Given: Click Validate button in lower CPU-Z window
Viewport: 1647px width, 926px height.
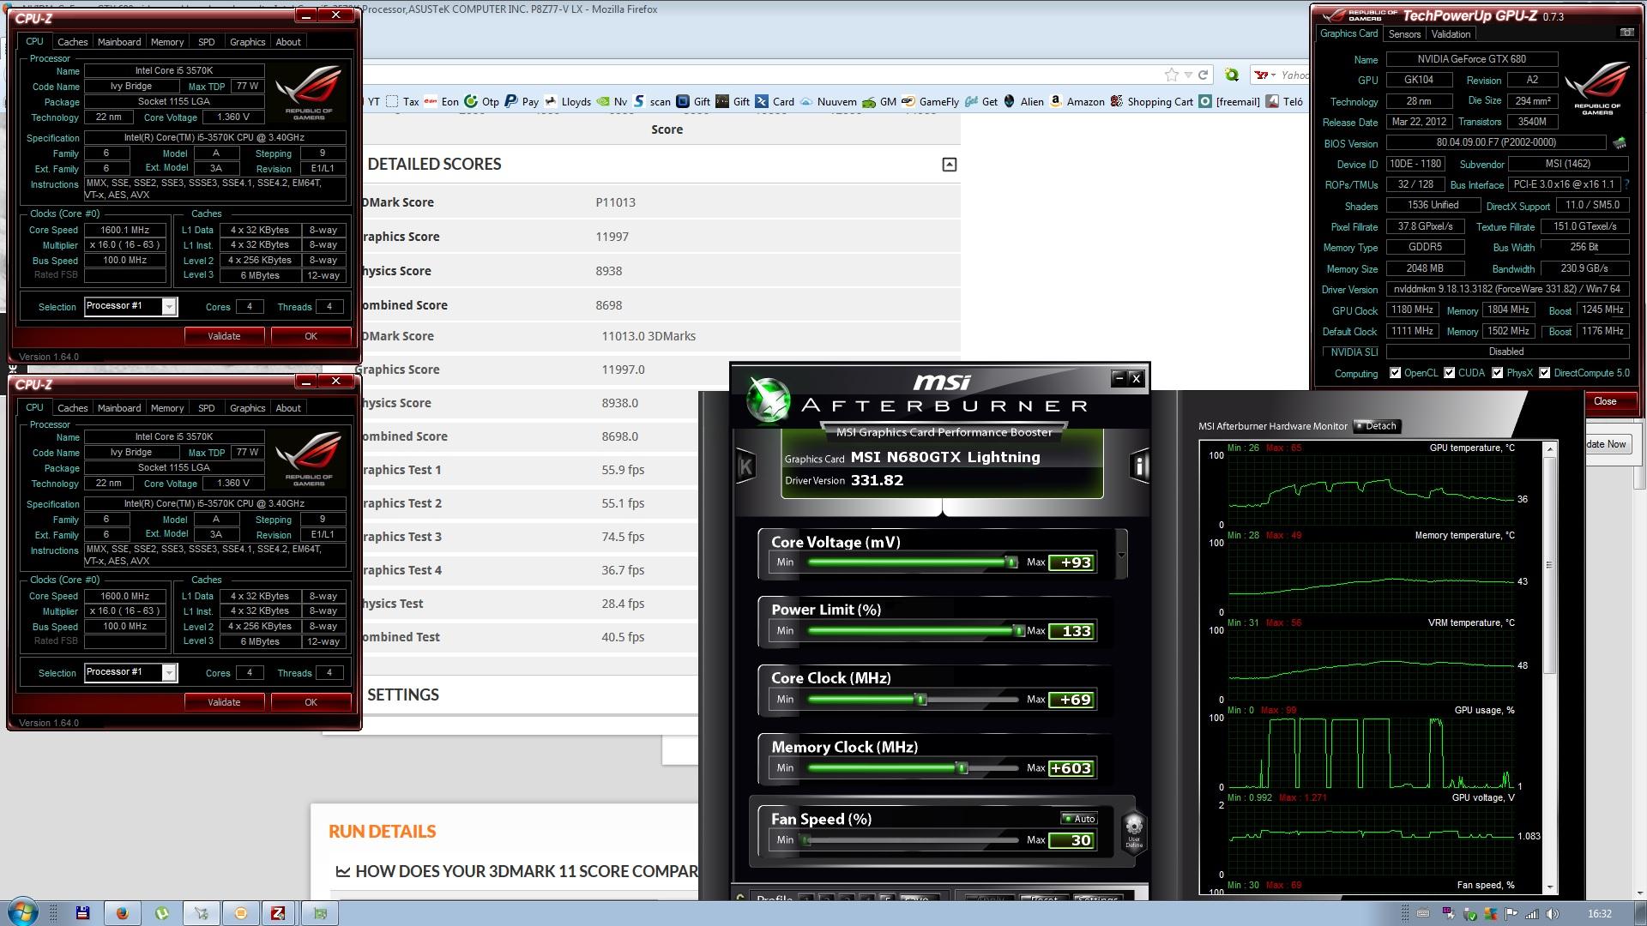Looking at the screenshot, I should click(x=224, y=702).
